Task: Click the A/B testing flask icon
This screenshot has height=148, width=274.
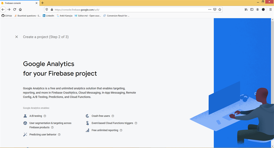Action: click(25, 116)
